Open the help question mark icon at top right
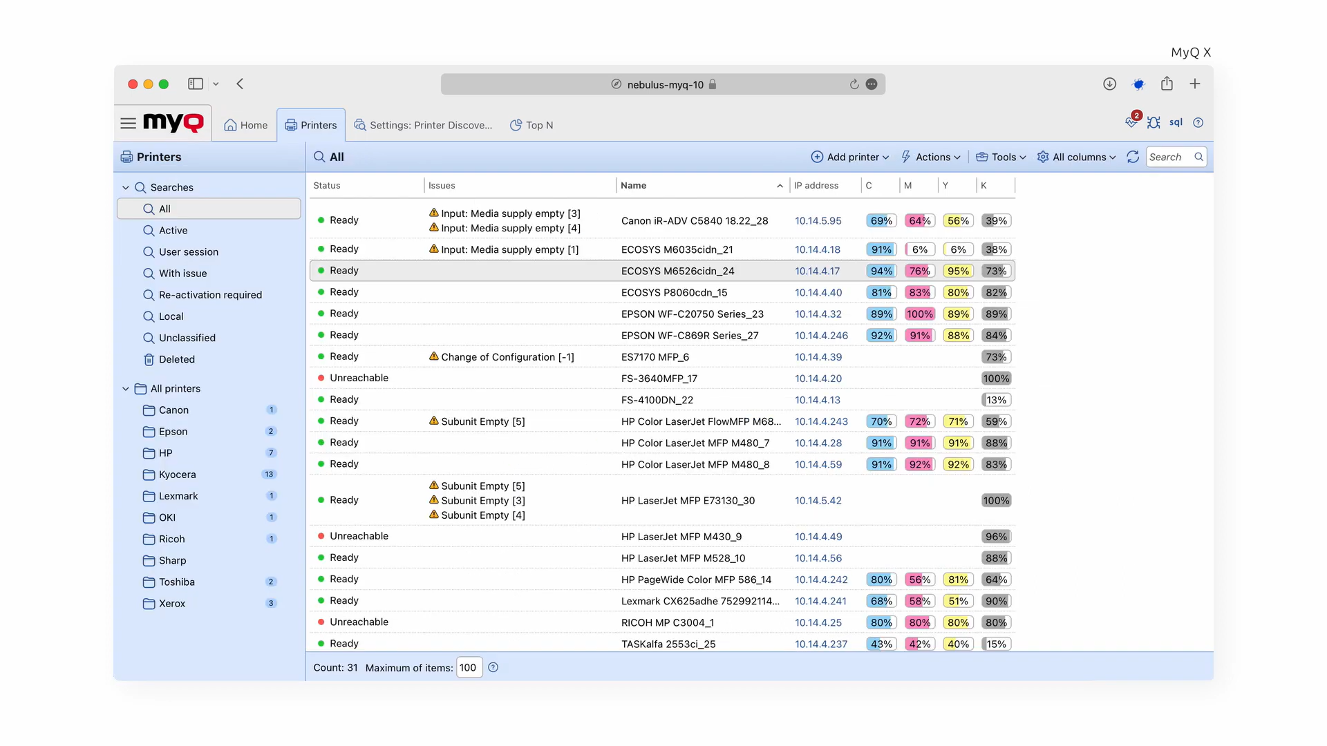The image size is (1327, 746). coord(1198,122)
